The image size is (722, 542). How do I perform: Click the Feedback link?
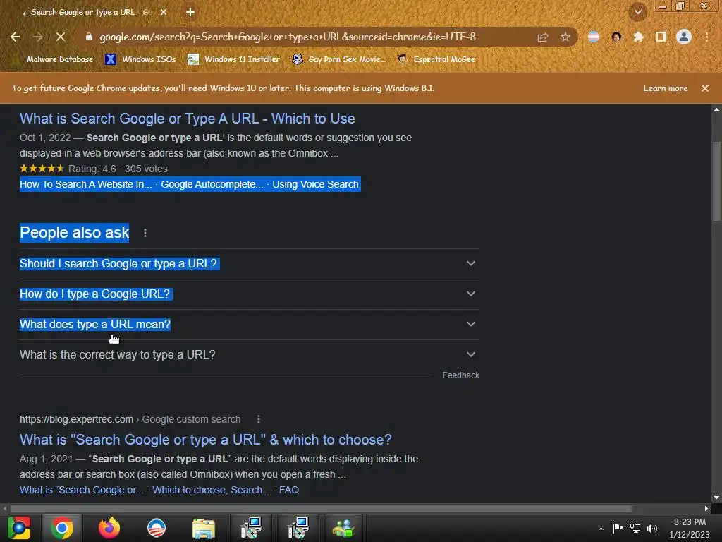(x=461, y=375)
